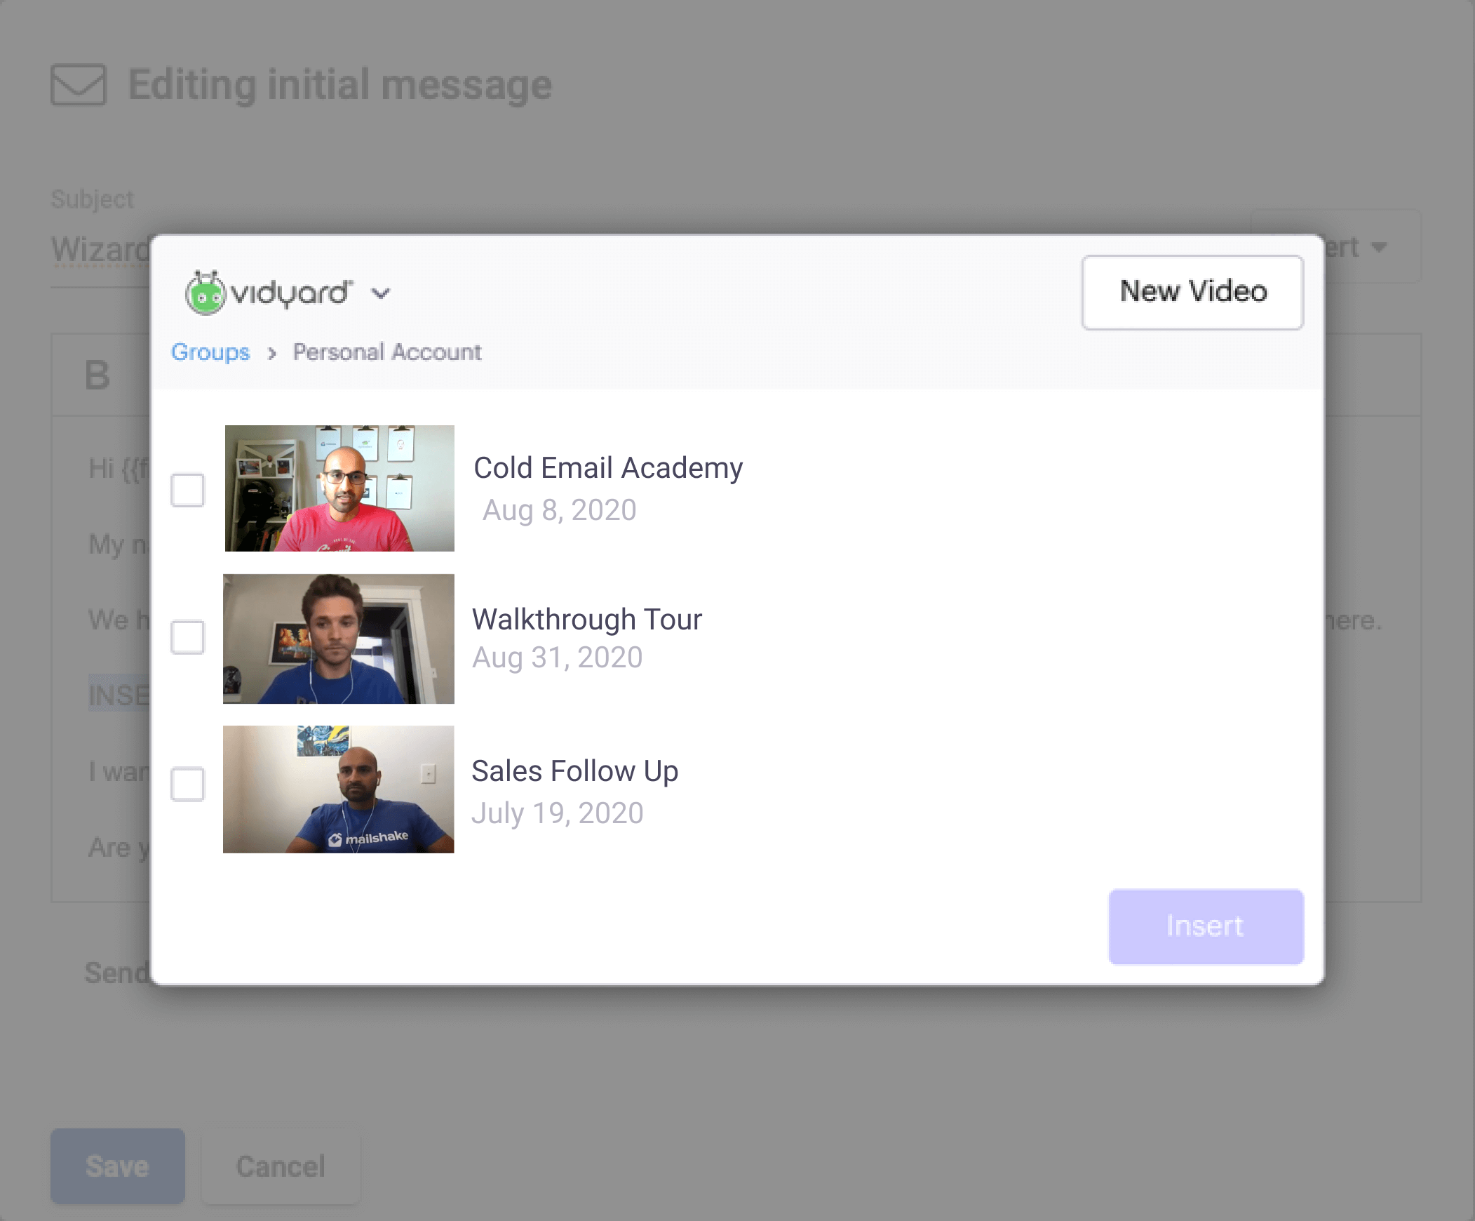1475x1221 pixels.
Task: Click the envelope icon beside Editing initial message
Action: (79, 85)
